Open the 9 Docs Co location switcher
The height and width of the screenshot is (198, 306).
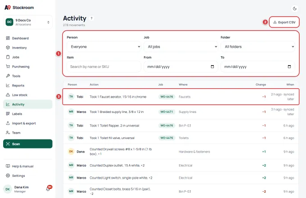(x=28, y=22)
